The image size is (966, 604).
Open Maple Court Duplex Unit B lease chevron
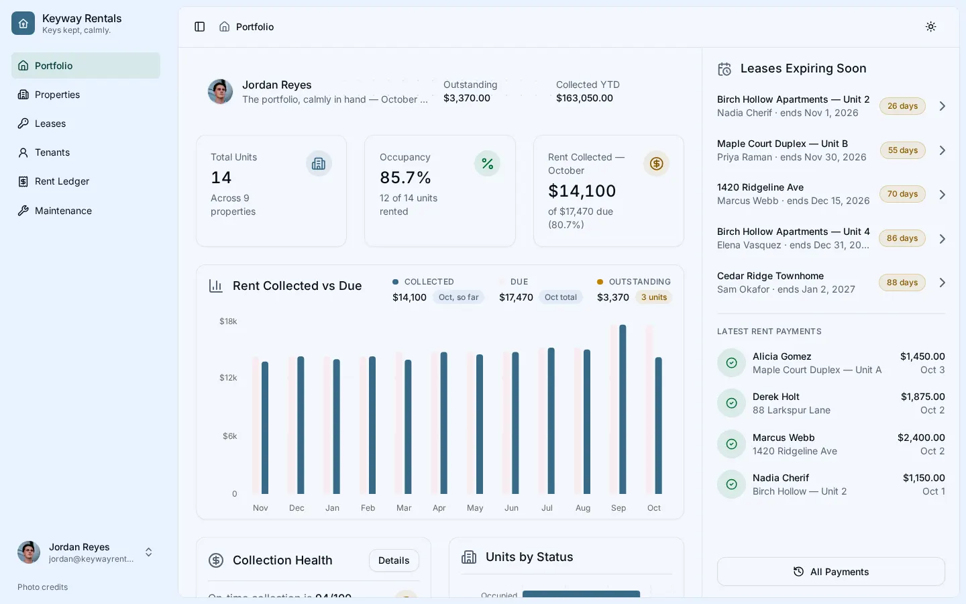pos(943,150)
